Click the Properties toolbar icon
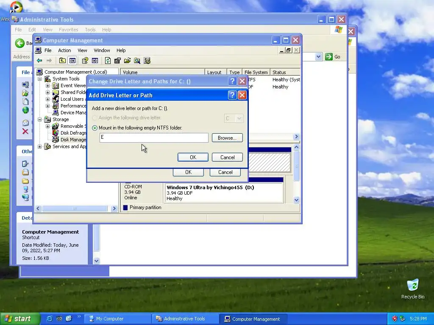Viewport: 434px width, 325px height. pos(117,61)
